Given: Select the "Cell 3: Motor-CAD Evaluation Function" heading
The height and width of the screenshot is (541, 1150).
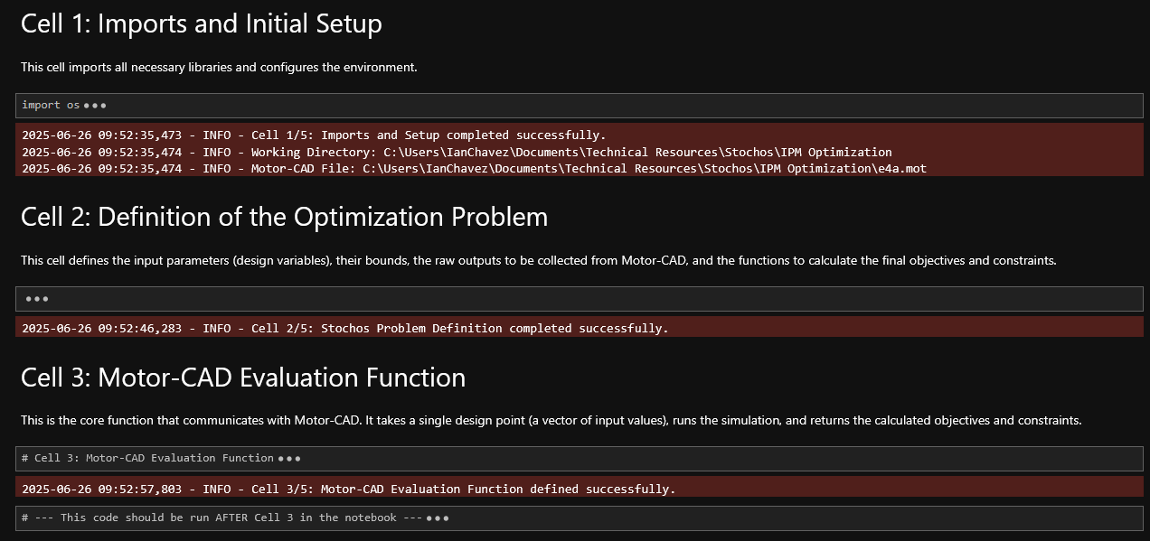Looking at the screenshot, I should coord(242,378).
